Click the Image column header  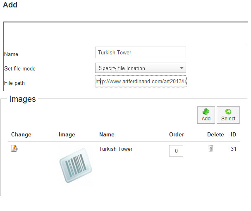tap(67, 134)
